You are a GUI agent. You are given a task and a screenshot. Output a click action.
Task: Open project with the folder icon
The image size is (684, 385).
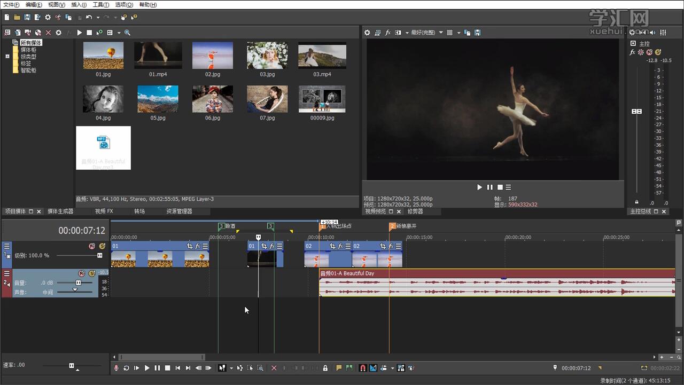coord(17,18)
